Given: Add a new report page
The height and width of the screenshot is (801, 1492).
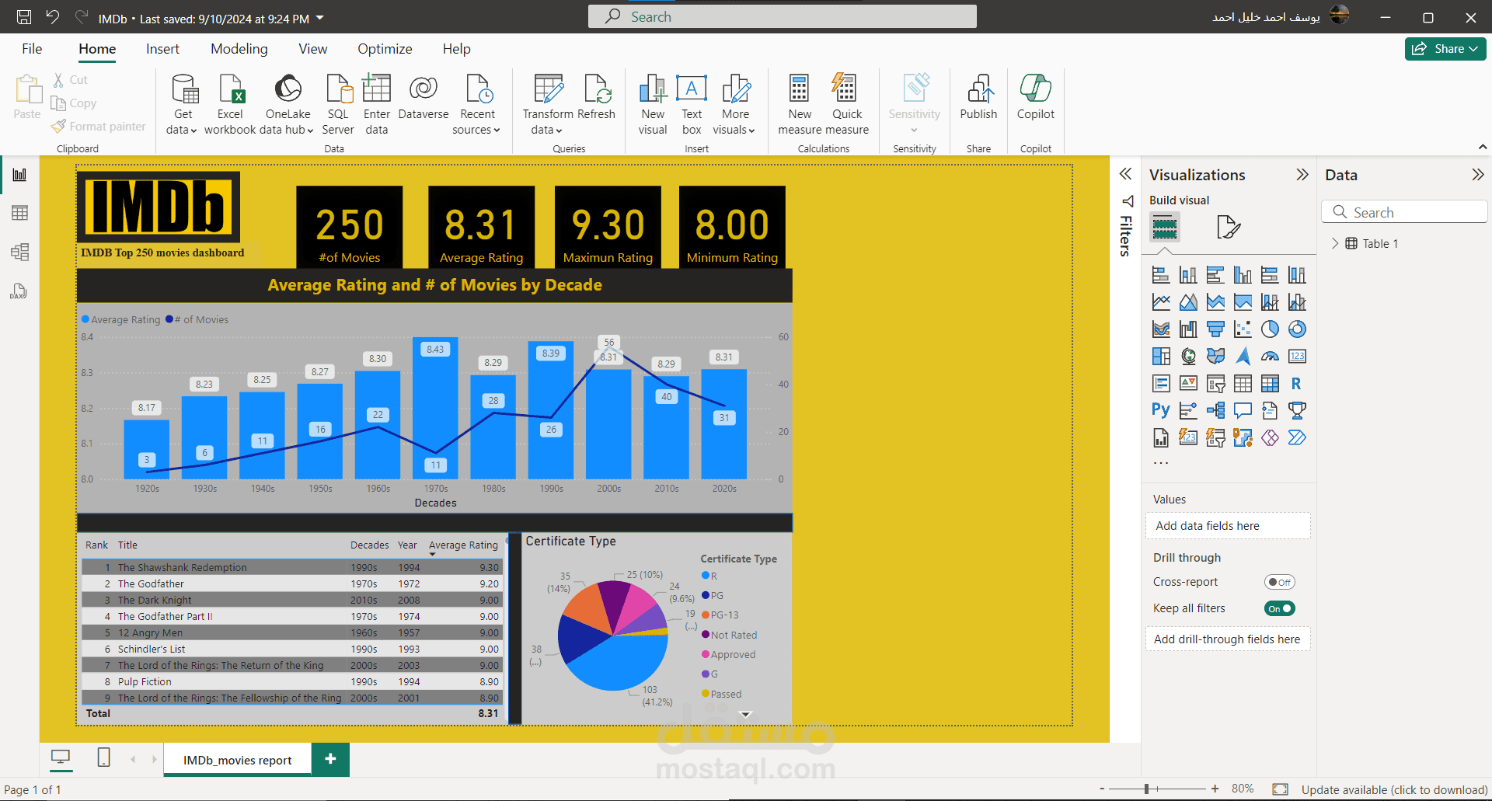Looking at the screenshot, I should 330,759.
